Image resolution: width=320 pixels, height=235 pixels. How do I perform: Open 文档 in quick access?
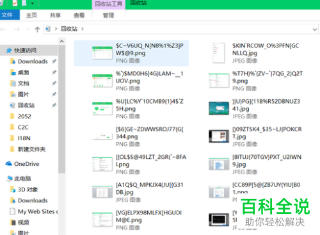[x=23, y=83]
